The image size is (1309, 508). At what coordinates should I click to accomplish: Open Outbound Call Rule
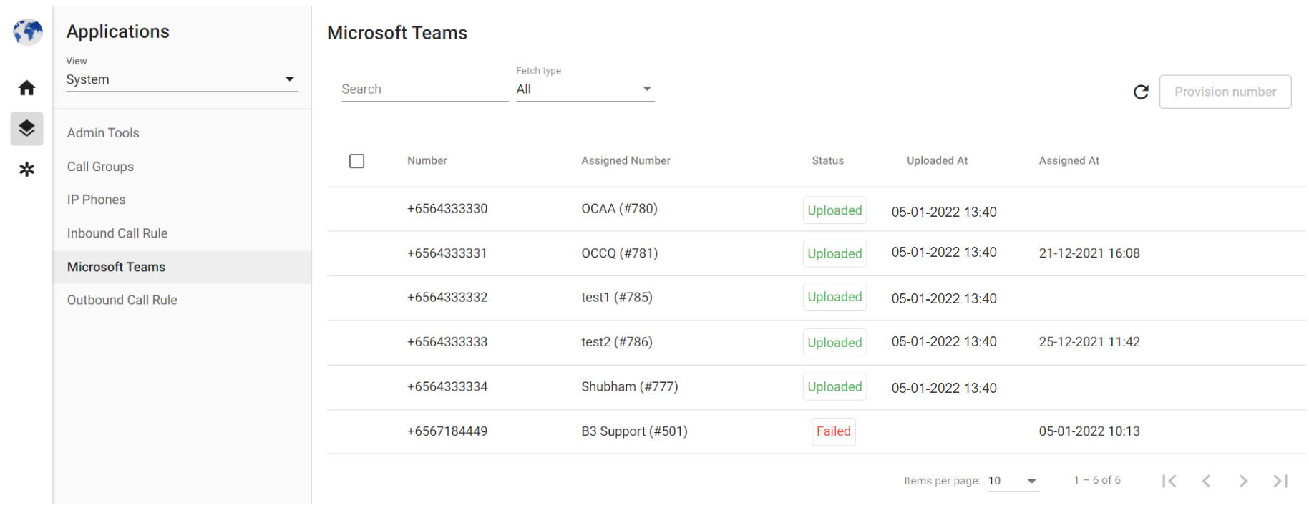click(122, 300)
